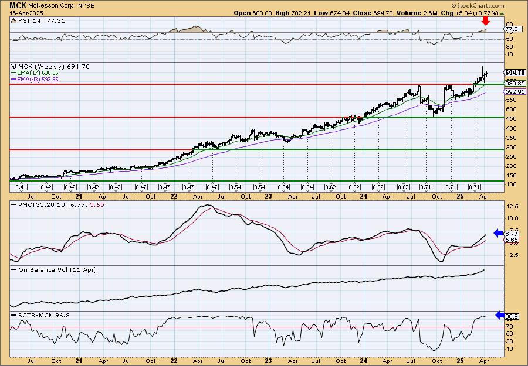
Task: Click the 550 price axis label
Action: [x=510, y=100]
